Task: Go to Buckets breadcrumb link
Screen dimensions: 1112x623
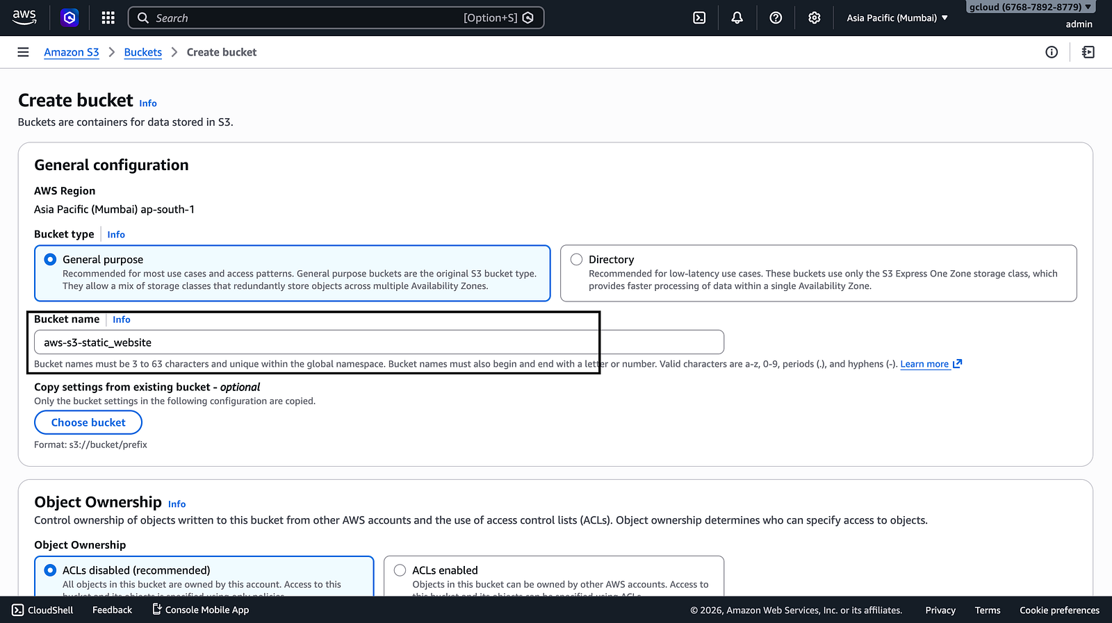Action: 143,52
